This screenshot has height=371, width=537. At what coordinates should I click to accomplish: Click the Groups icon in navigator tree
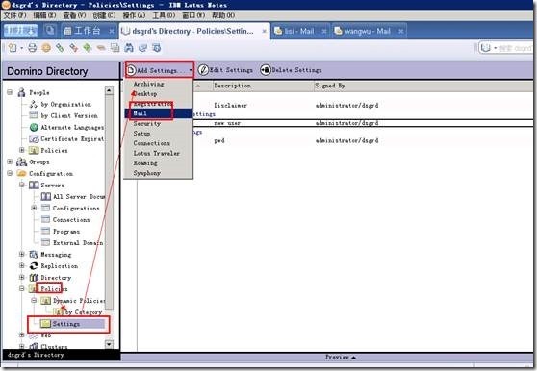(21, 161)
